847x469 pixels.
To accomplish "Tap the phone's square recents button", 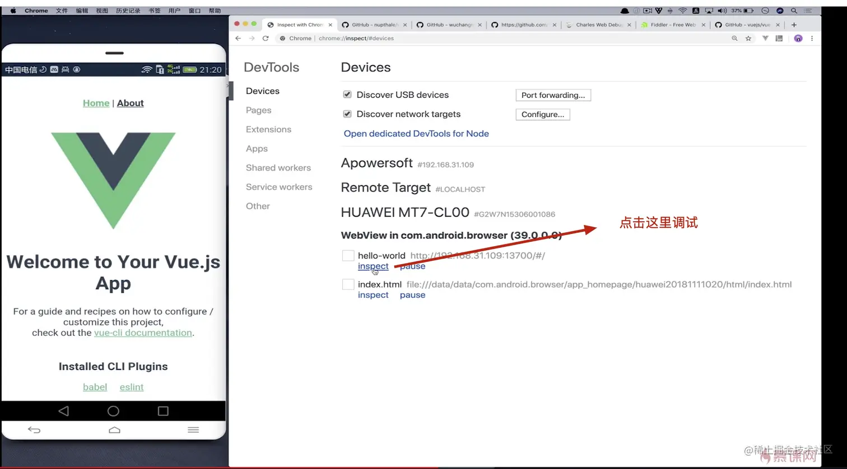I will 163,411.
